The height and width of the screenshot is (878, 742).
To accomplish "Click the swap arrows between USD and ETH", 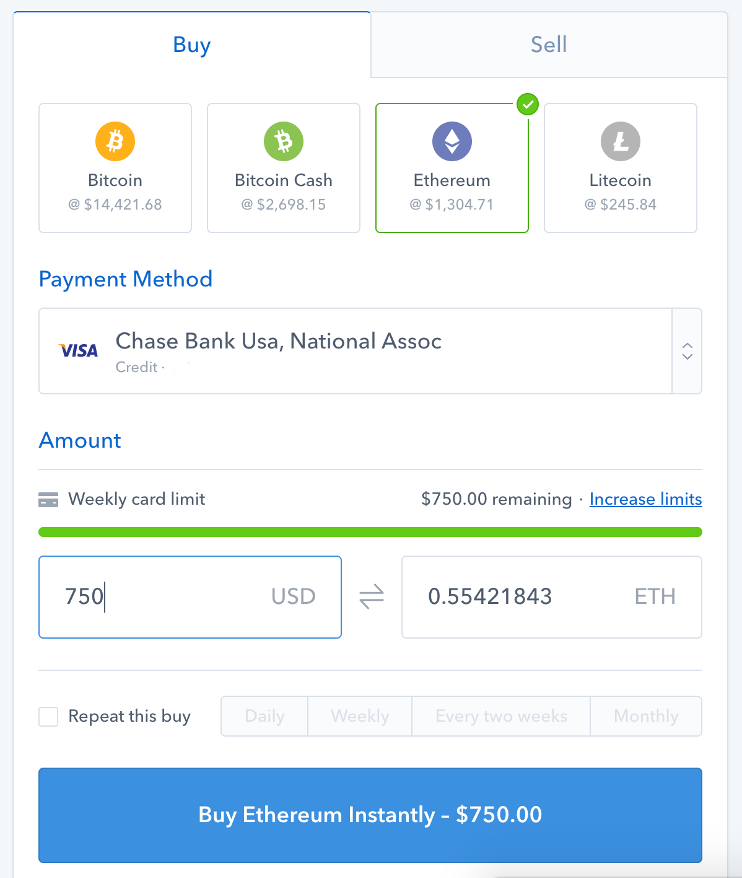I will click(x=372, y=597).
